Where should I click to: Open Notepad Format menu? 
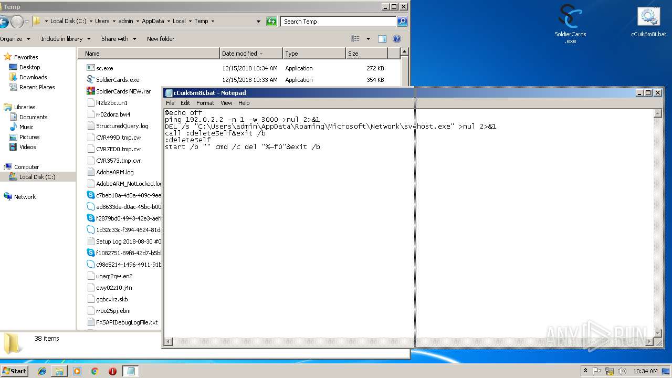click(205, 103)
